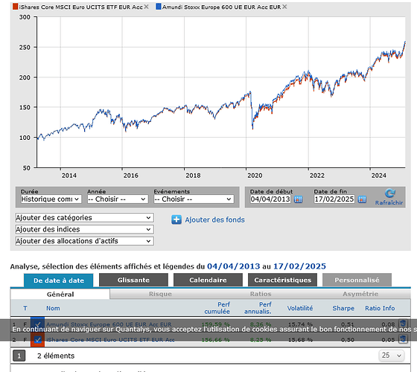Remove Amundi Stoxx Europe 600 from chart legend
This screenshot has width=417, height=372.
pyautogui.click(x=284, y=7)
